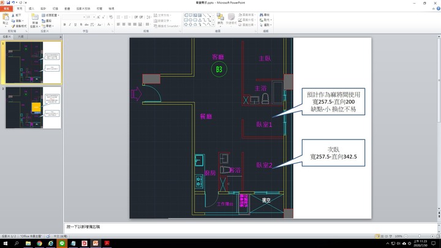
Task: Switch to Outline tab in left pane
Action: click(21, 37)
